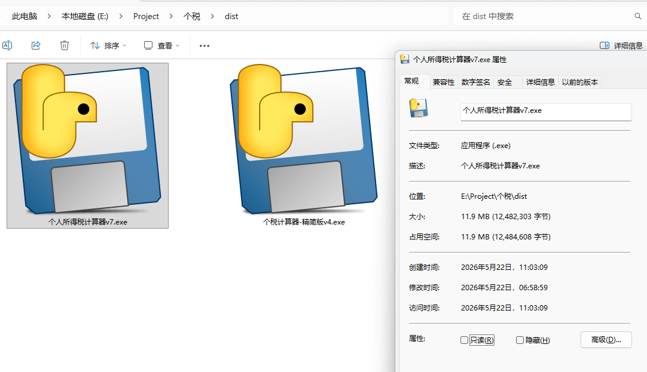Image resolution: width=647 pixels, height=372 pixels.
Task: Click the share icon in toolbar
Action: click(36, 45)
